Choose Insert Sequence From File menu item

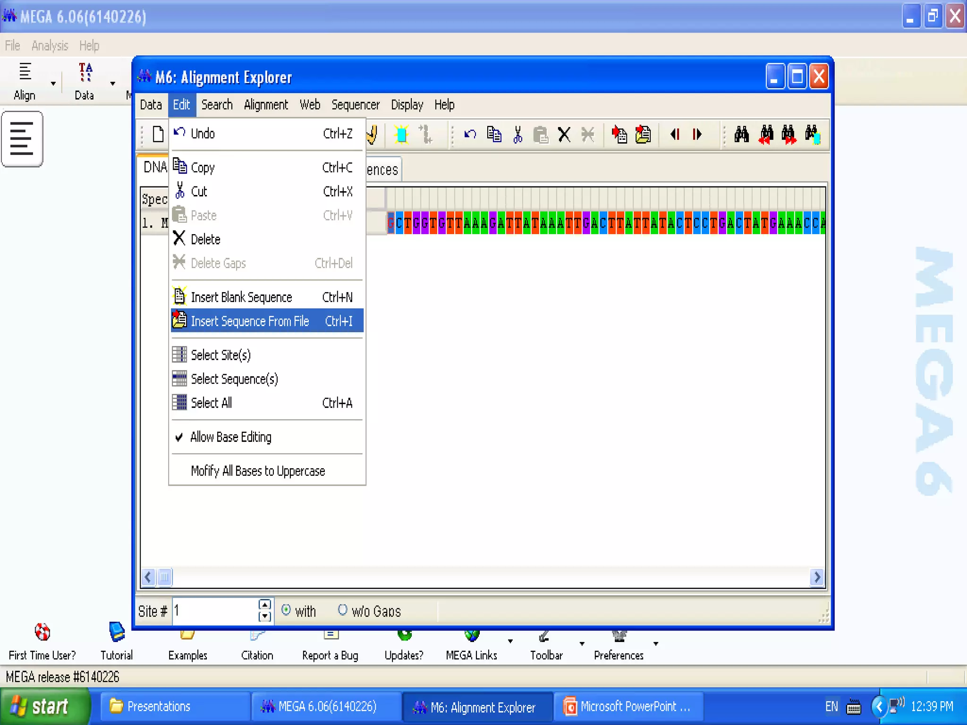[x=267, y=321]
